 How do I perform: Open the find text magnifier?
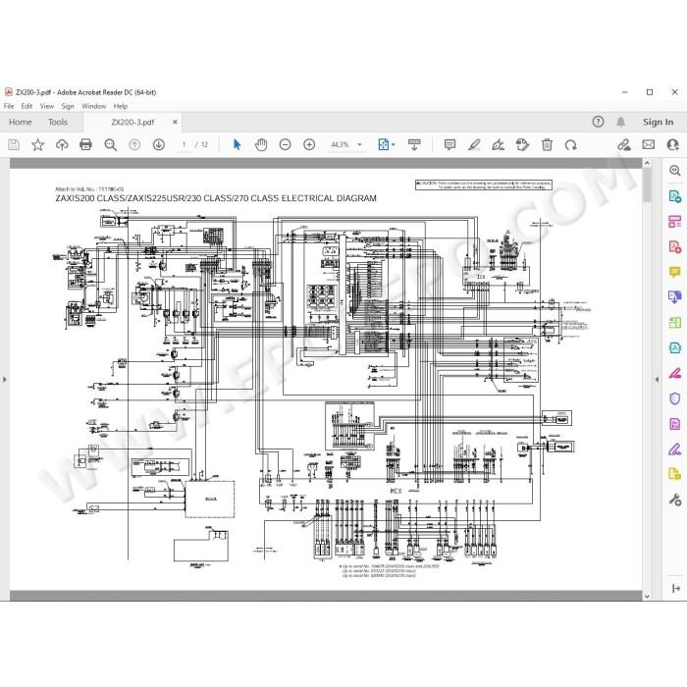click(110, 145)
